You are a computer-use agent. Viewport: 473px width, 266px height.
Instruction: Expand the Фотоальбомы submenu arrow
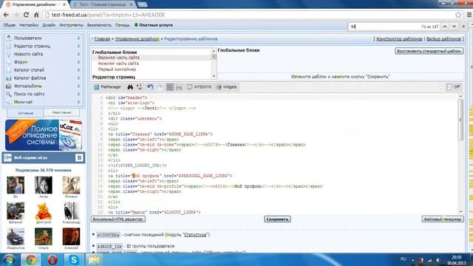(x=79, y=86)
